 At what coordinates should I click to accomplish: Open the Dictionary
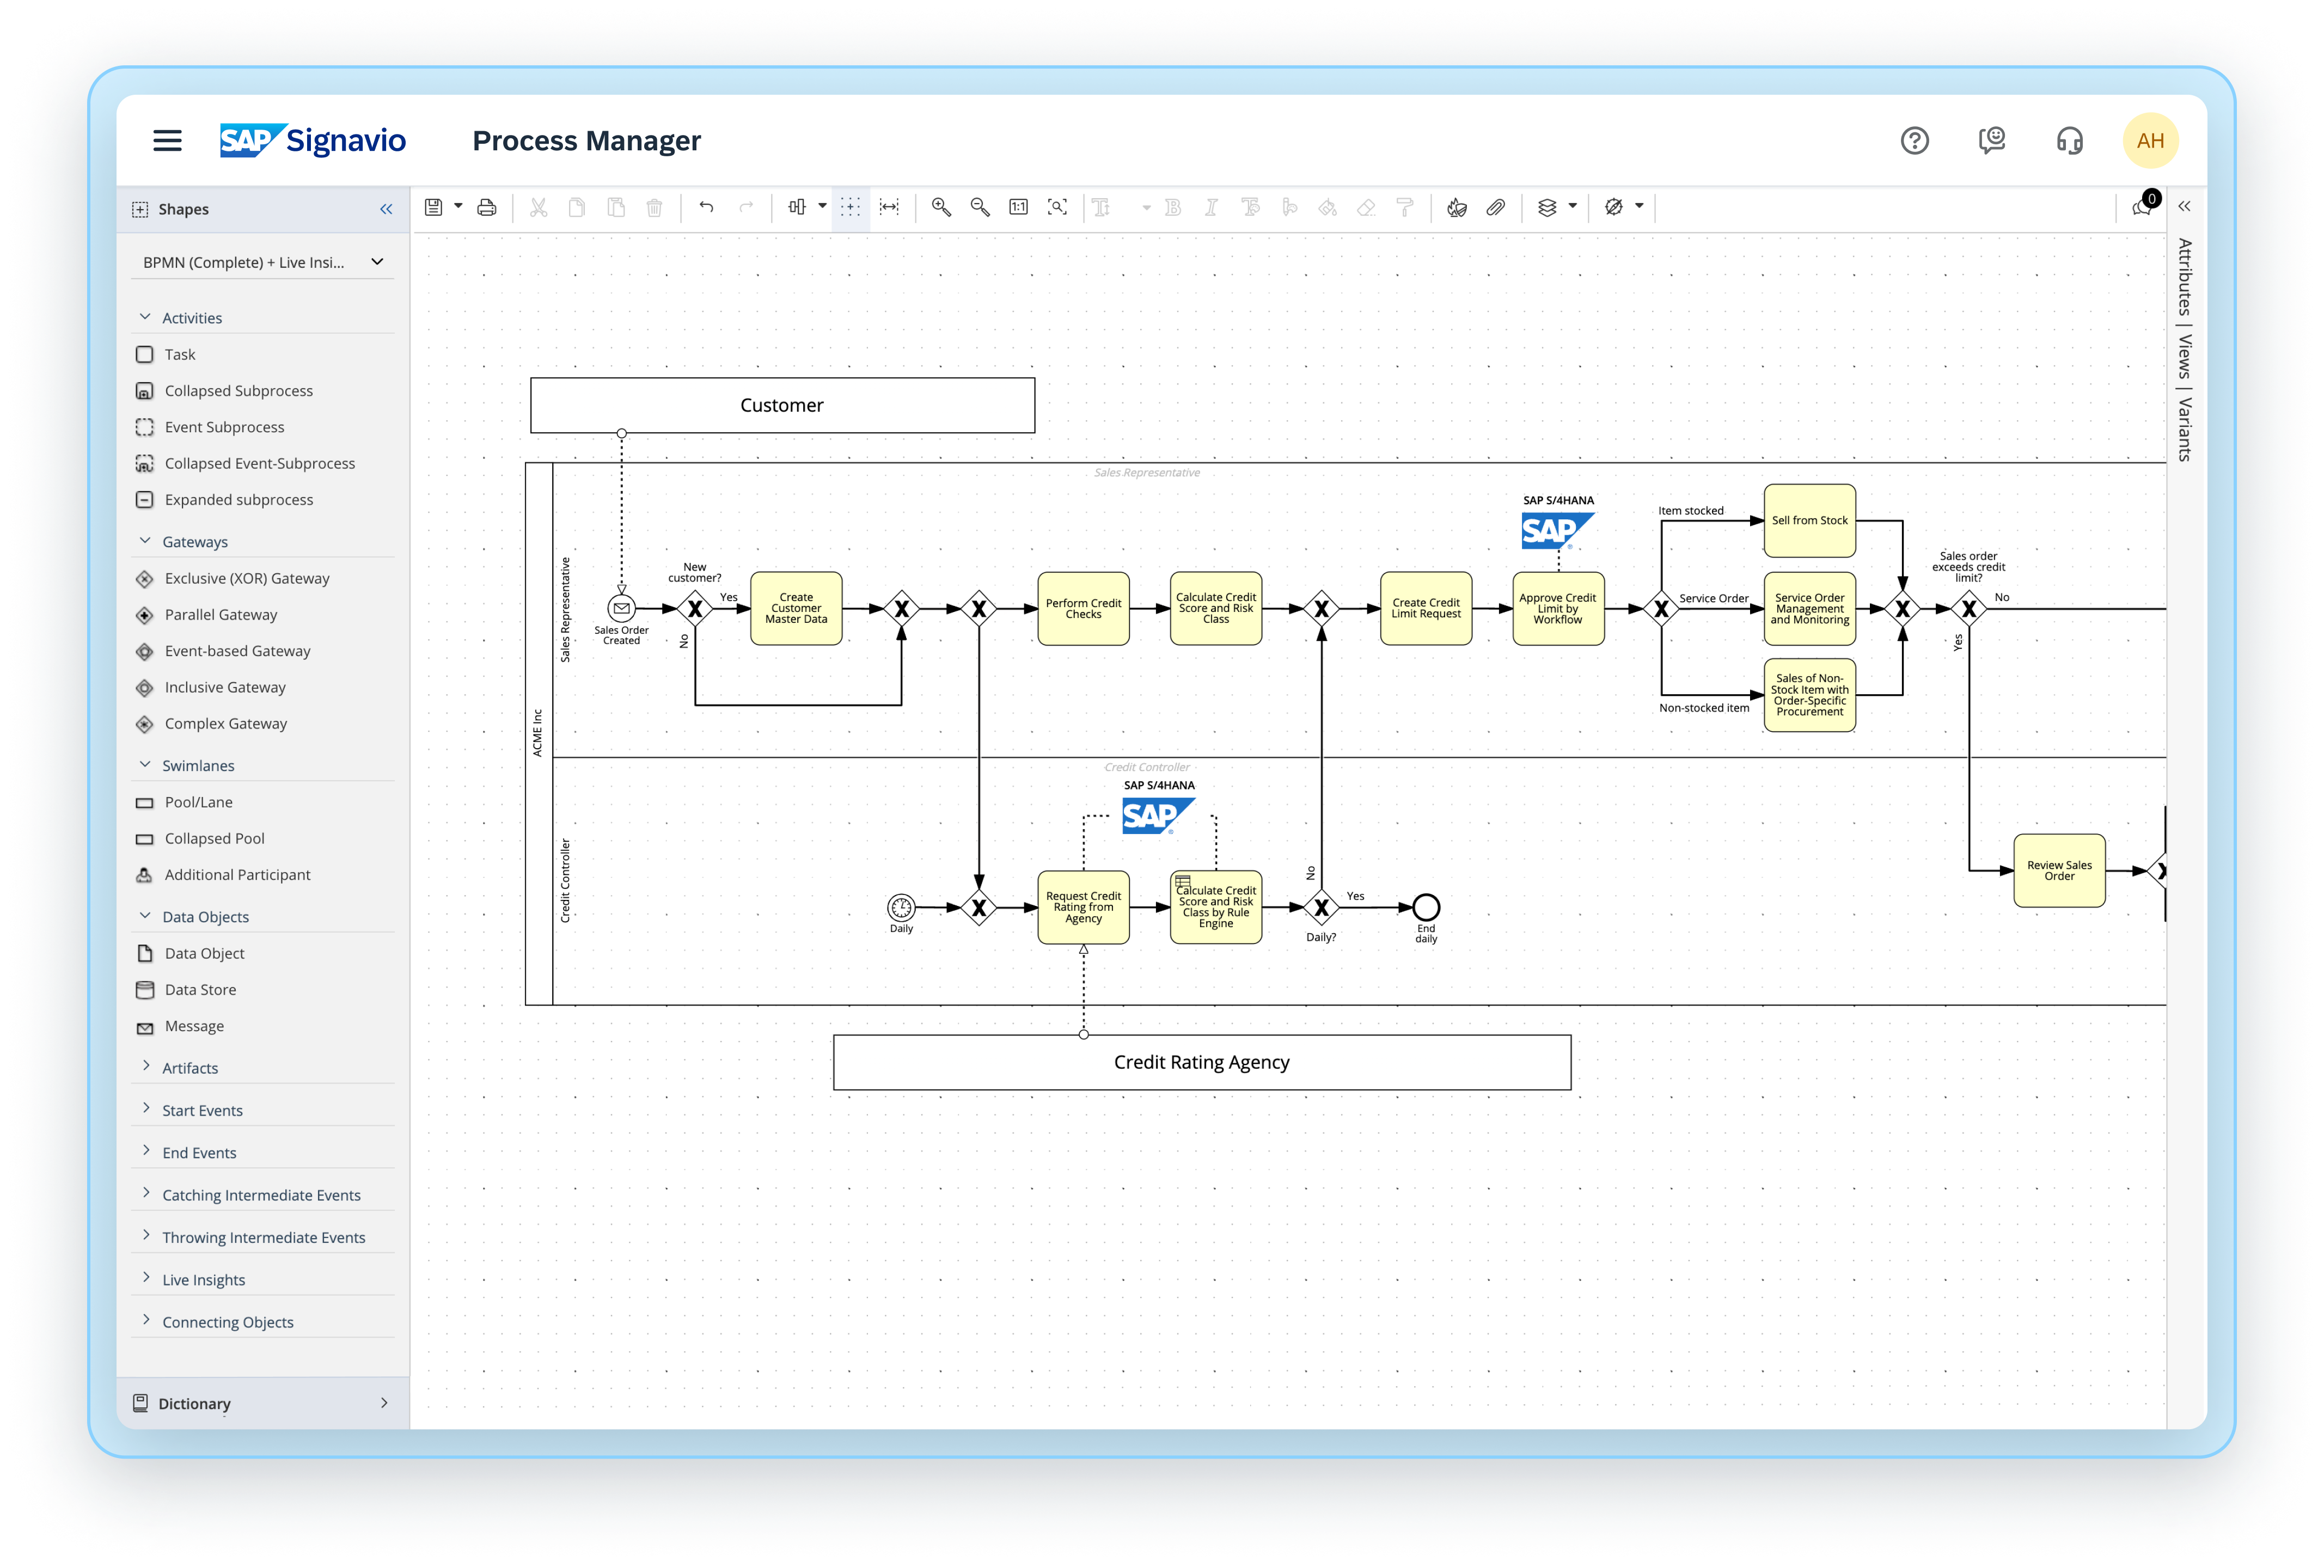pos(194,1403)
